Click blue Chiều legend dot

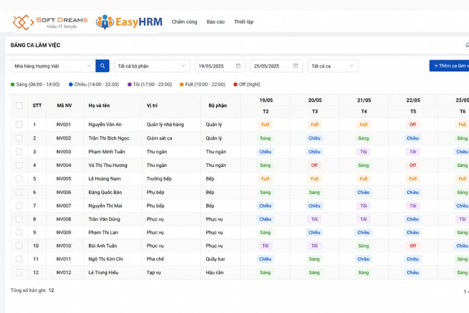[x=70, y=85]
